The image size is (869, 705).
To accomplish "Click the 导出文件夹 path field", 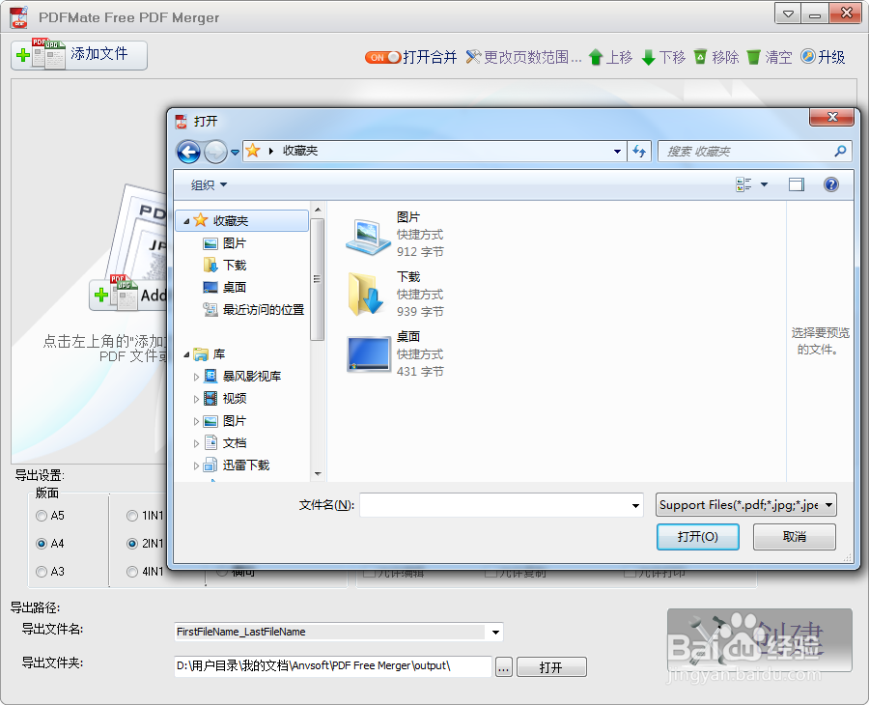I will [x=332, y=666].
